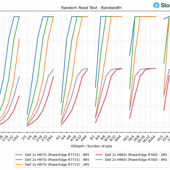Click the '2/16' x-axis tick label
The image size is (170, 170).
(x=39, y=138)
